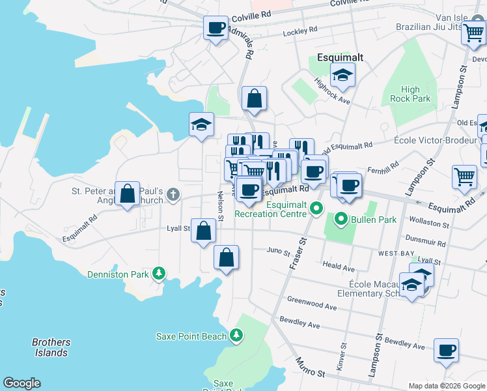Select the Highrock Ave road label
This screenshot has width=487, height=391.
click(332, 91)
